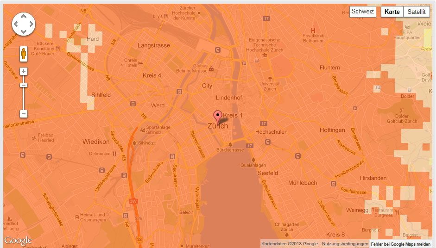436x248 pixels.
Task: Click the Kreis 8 label
Action: [335, 235]
